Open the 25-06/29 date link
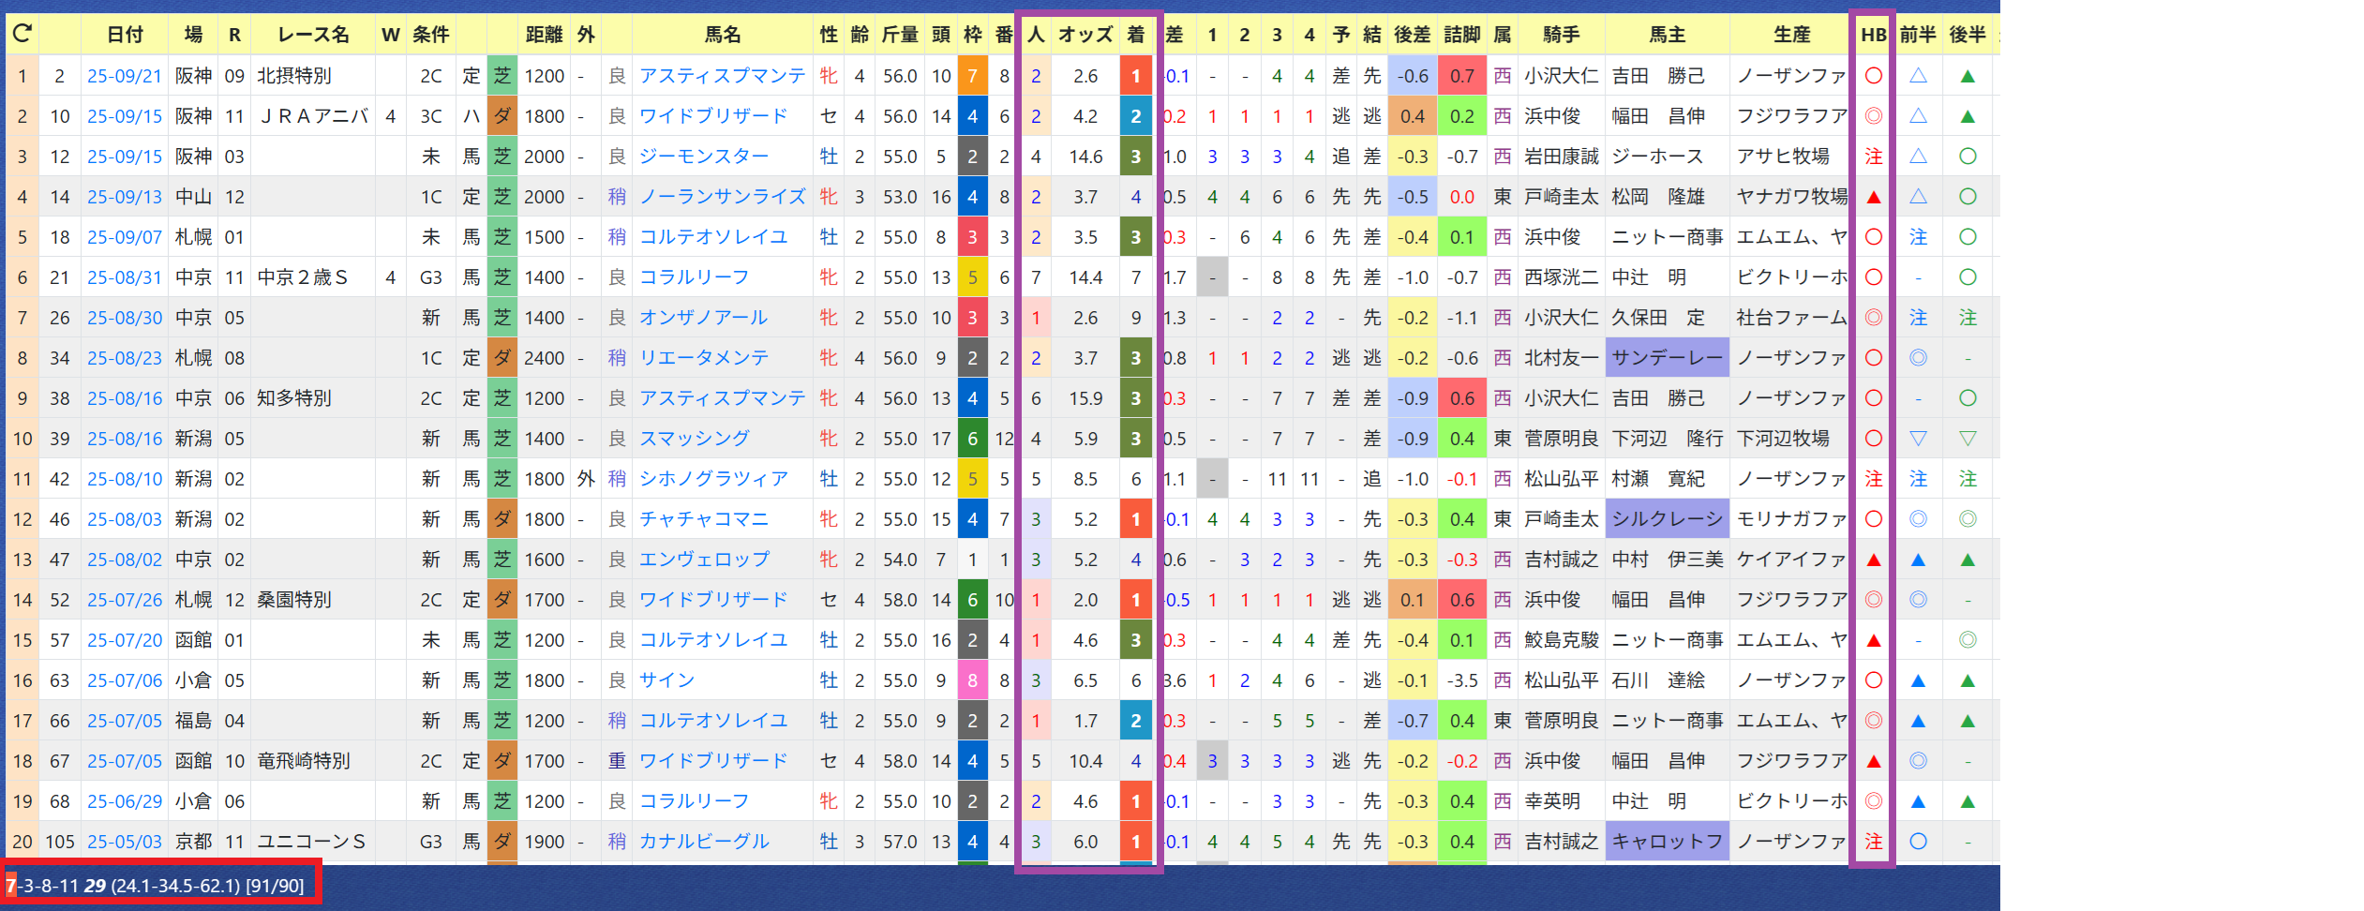The image size is (2364, 911). 125,801
